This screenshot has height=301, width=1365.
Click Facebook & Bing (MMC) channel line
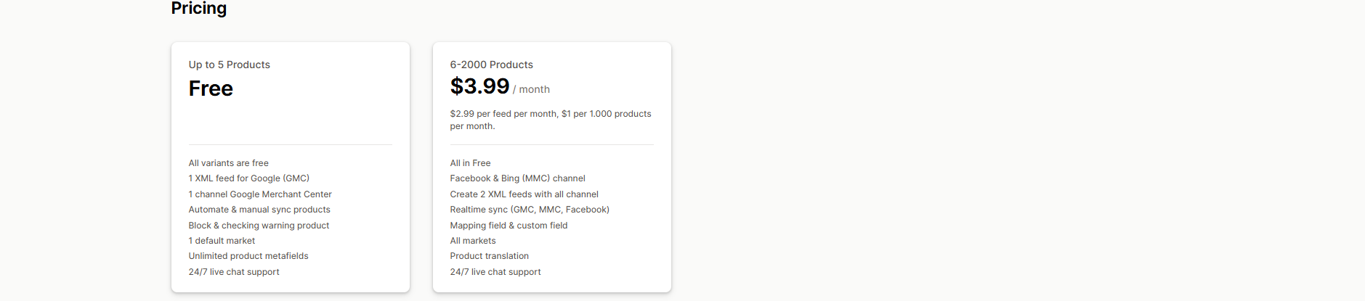(x=517, y=178)
